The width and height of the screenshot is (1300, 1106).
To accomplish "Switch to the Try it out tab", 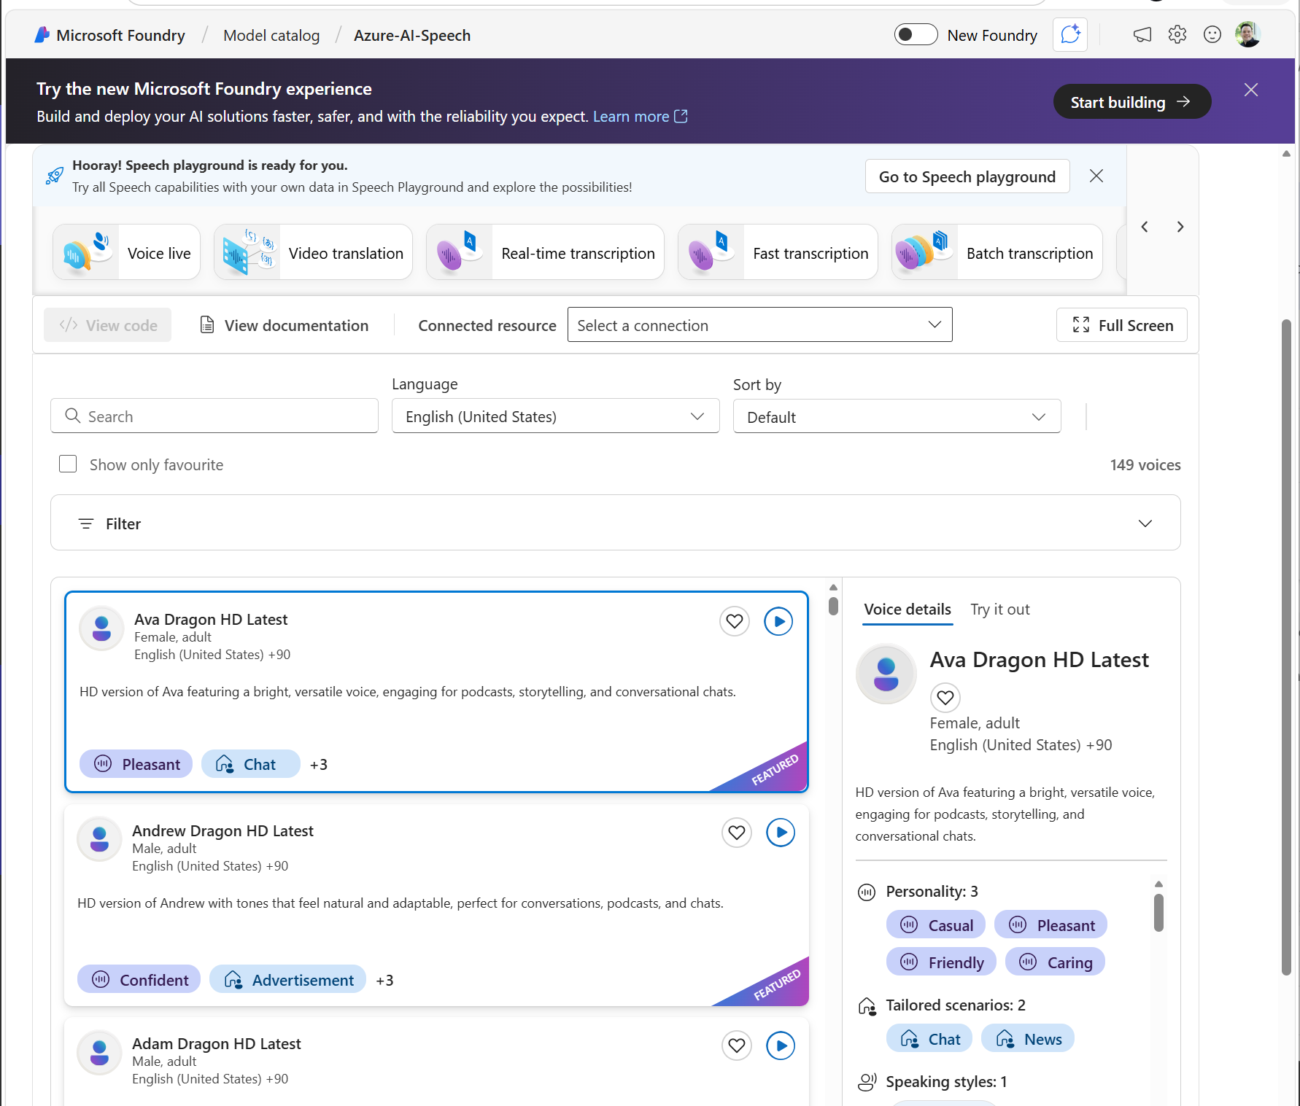I will pyautogui.click(x=1000, y=610).
